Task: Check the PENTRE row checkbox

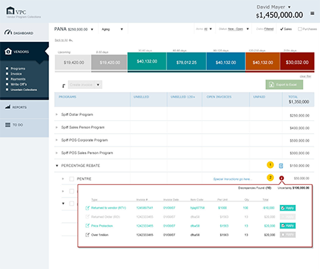Action: point(72,179)
